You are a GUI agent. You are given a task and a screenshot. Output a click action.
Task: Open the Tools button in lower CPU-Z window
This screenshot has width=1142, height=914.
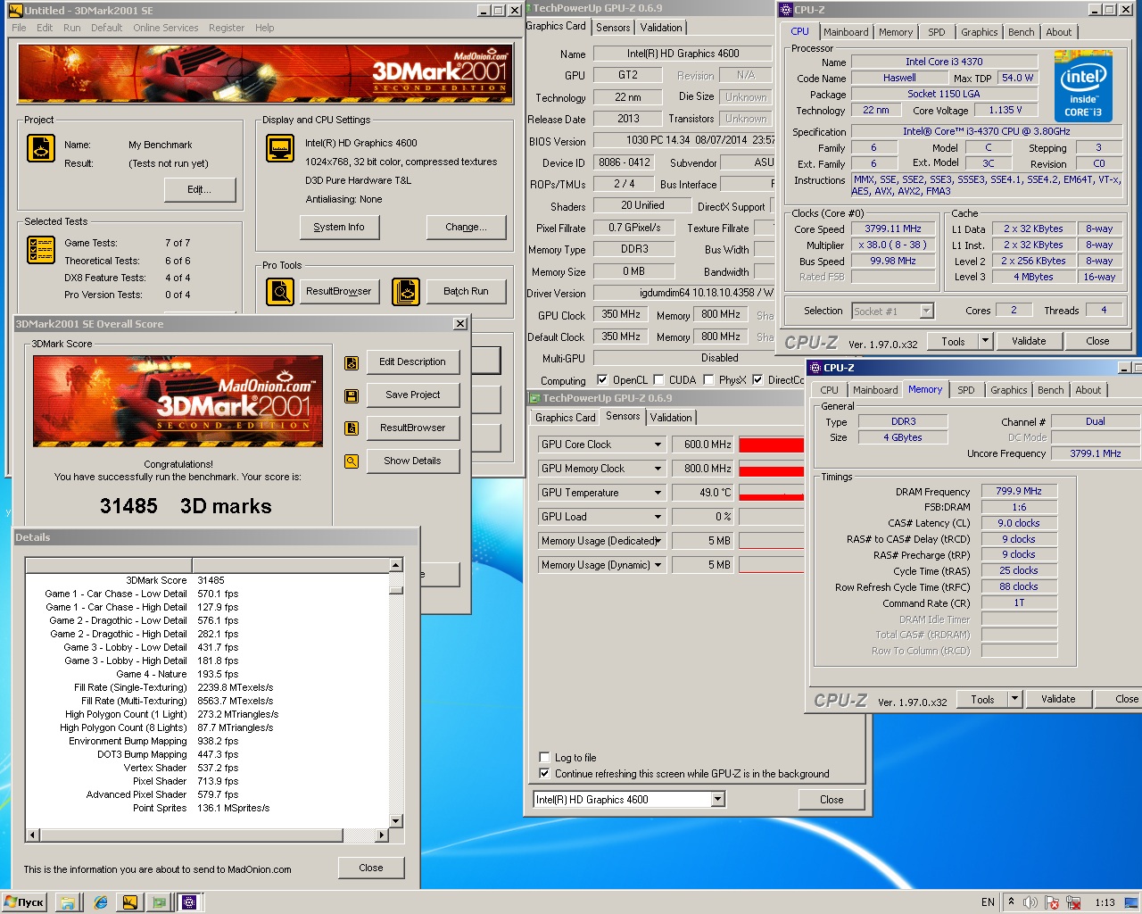[982, 699]
